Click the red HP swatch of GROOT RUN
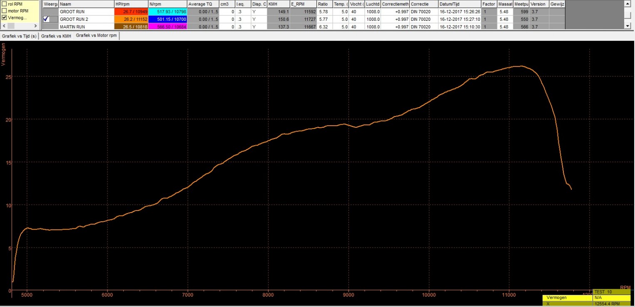 pos(131,12)
